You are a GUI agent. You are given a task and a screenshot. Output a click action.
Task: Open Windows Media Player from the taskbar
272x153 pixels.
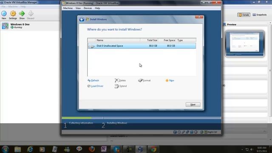coord(42,149)
